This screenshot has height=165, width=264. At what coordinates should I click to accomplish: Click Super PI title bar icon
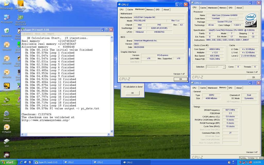click(23, 30)
